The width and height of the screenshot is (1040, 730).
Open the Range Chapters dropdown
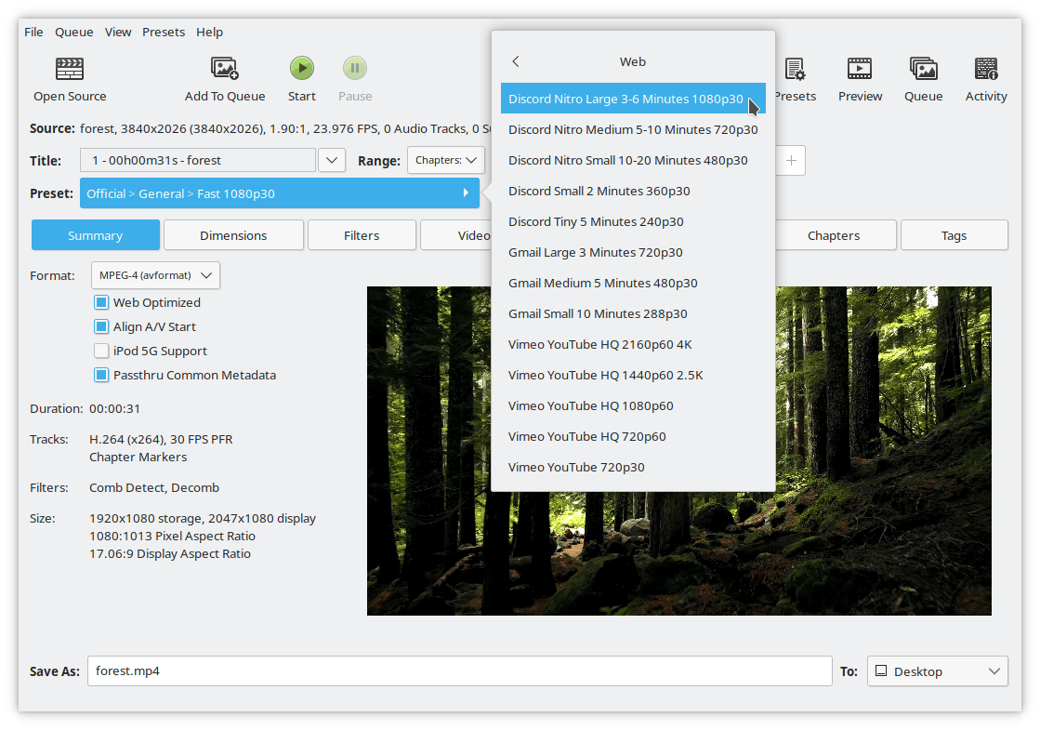pos(446,161)
